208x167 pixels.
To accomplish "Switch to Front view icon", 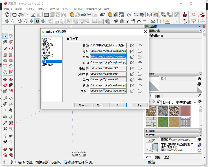I will pyautogui.click(x=128, y=21).
